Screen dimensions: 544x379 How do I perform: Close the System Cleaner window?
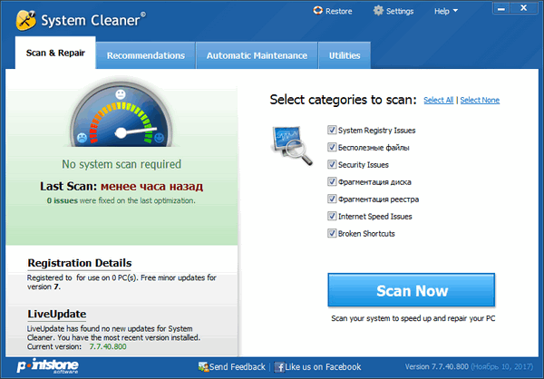524,8
